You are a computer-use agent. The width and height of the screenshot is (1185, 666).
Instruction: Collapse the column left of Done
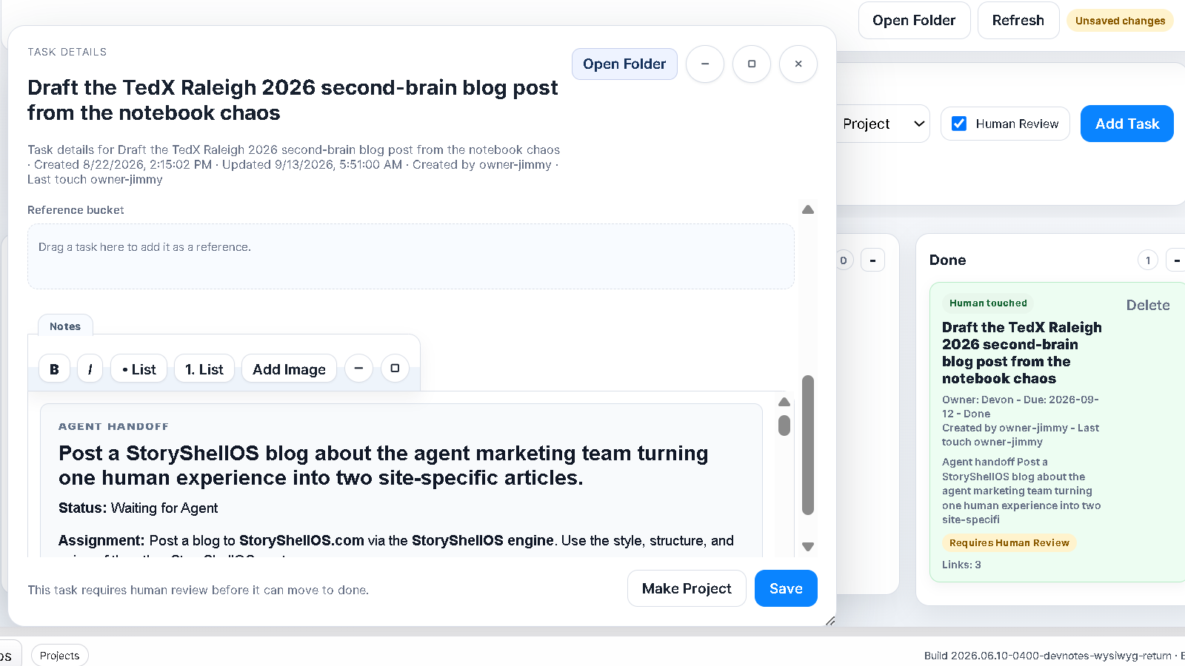(872, 260)
